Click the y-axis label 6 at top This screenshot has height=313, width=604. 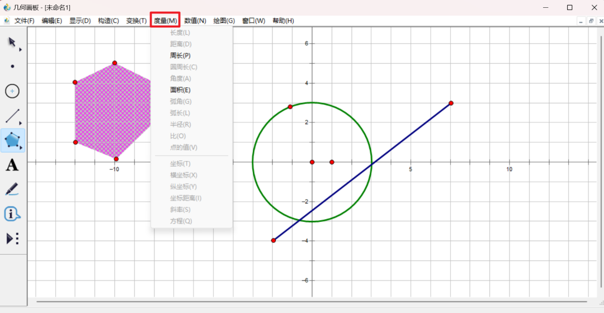coord(306,44)
